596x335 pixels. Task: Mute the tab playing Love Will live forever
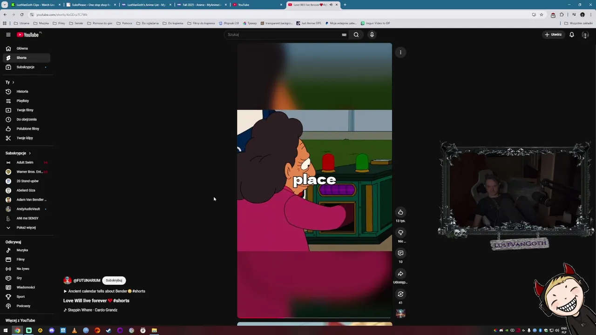point(331,5)
